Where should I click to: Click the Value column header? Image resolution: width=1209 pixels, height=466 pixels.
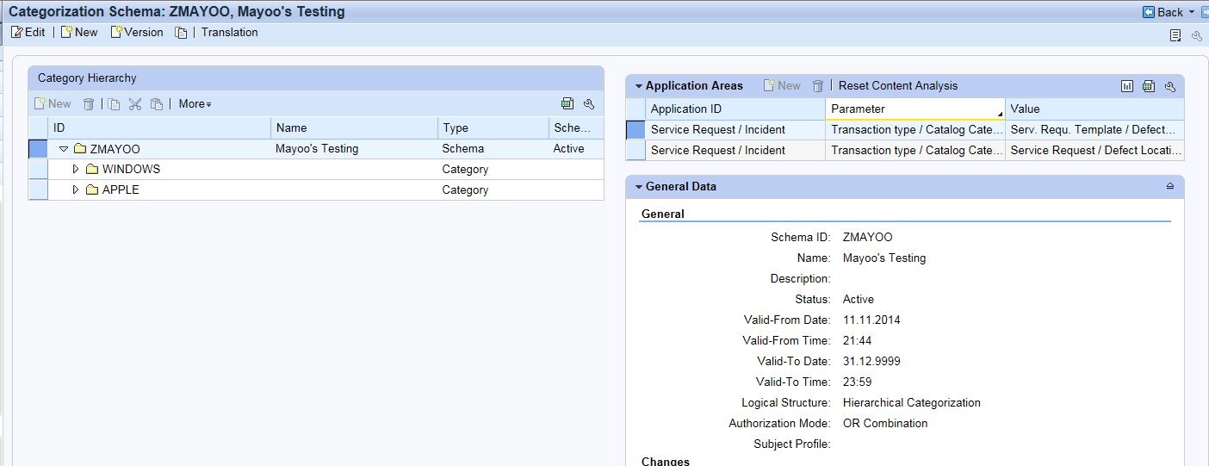pyautogui.click(x=1094, y=109)
